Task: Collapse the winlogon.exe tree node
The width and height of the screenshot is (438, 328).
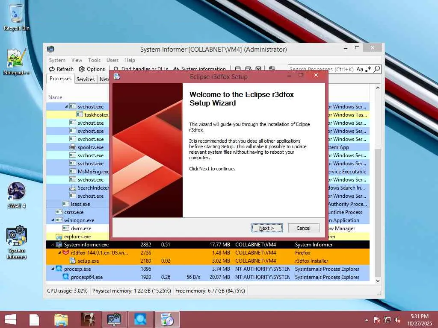Action: point(53,220)
